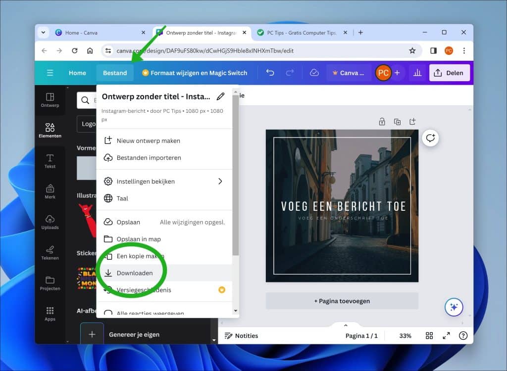The width and height of the screenshot is (507, 371).
Task: Add a comment with the speech bubble icon
Action: [x=430, y=138]
